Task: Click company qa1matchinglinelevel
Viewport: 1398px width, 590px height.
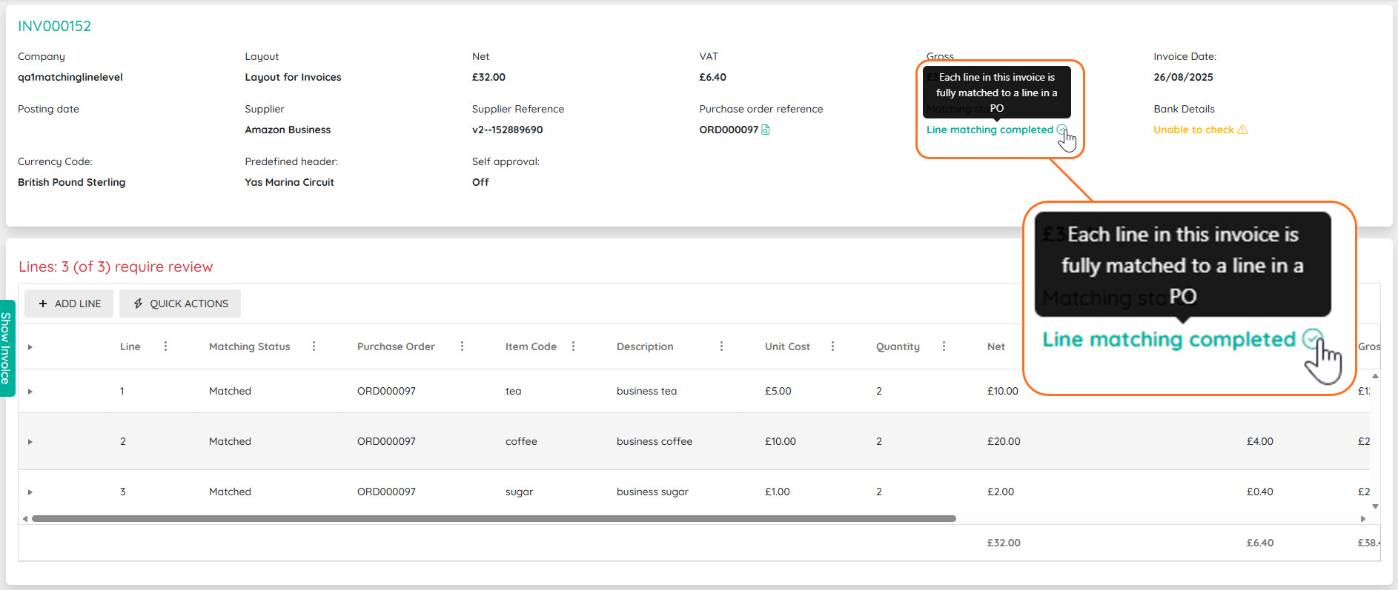Action: pyautogui.click(x=70, y=77)
